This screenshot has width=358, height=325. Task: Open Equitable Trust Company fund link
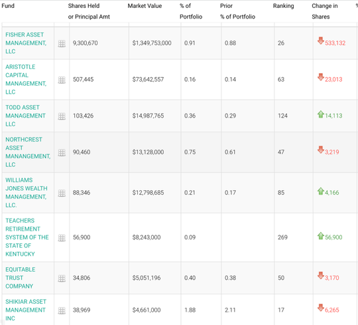click(x=21, y=278)
